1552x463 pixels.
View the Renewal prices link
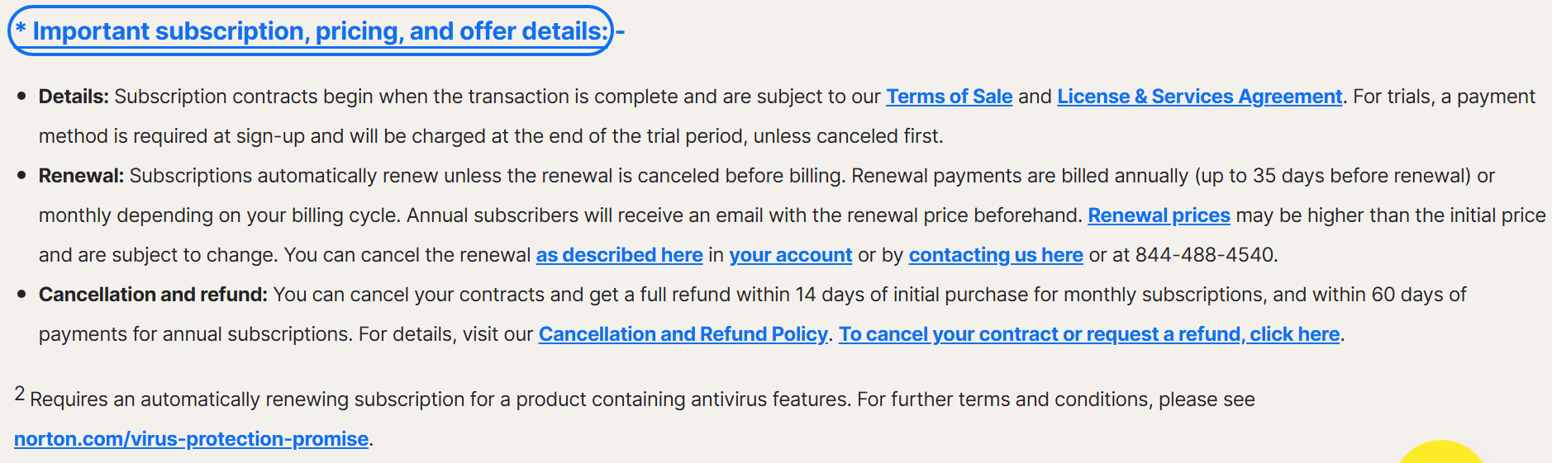(x=1159, y=215)
